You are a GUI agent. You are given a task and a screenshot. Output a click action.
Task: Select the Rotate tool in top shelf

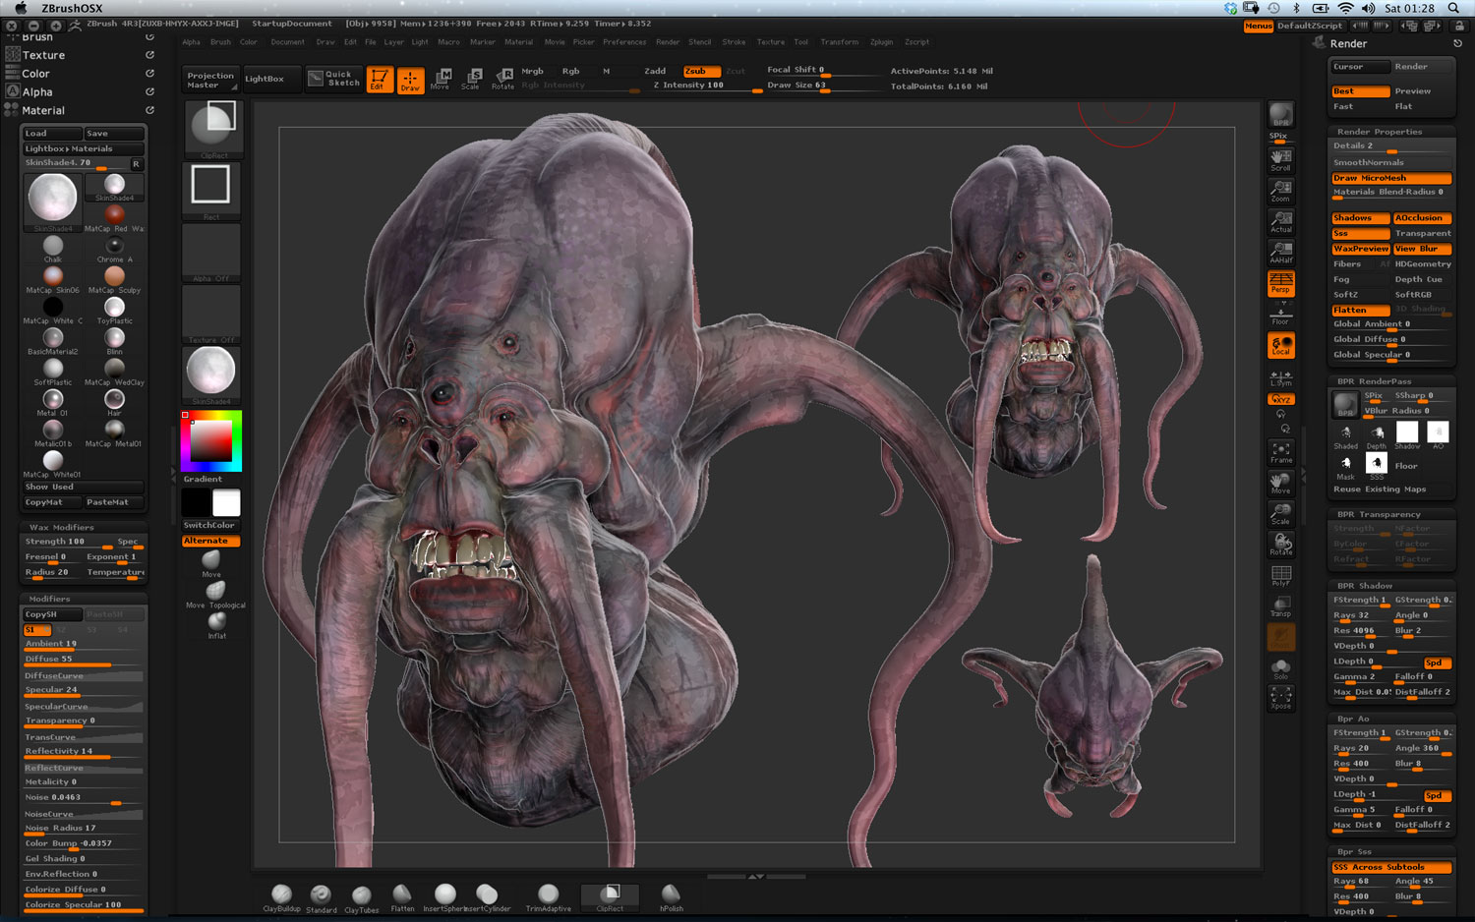coord(502,79)
